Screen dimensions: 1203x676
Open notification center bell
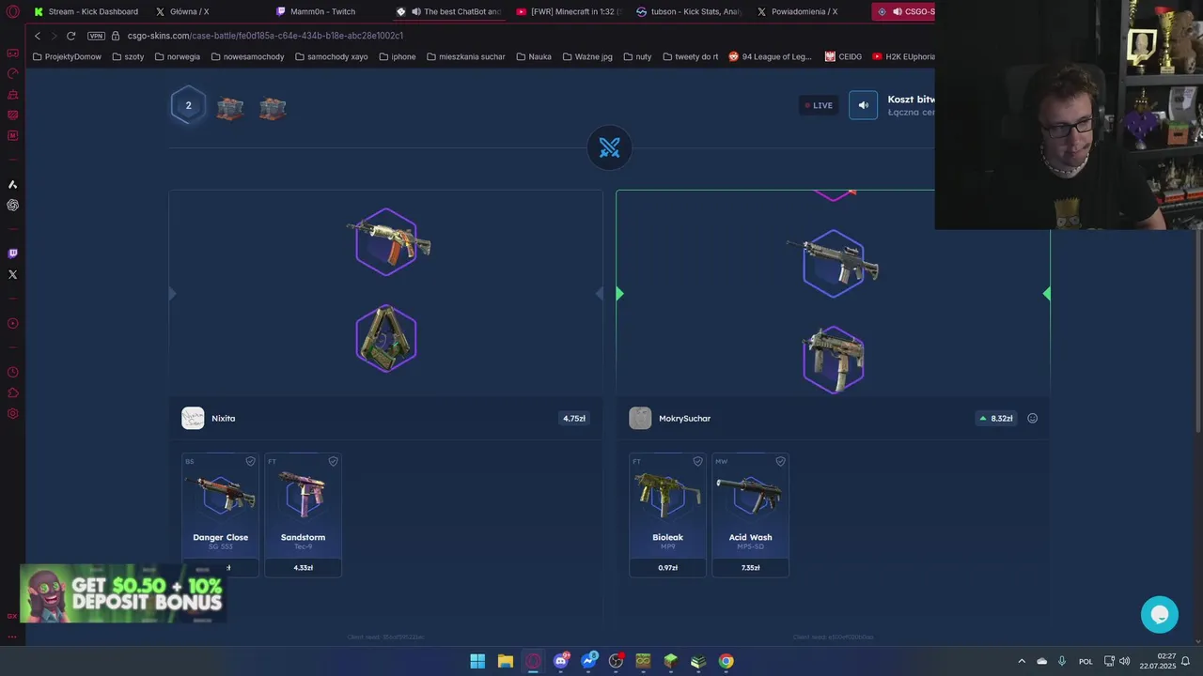[1185, 661]
